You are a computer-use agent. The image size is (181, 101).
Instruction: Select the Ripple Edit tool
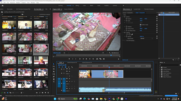click(54, 69)
